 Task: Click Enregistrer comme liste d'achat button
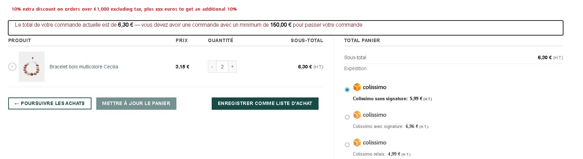[265, 103]
